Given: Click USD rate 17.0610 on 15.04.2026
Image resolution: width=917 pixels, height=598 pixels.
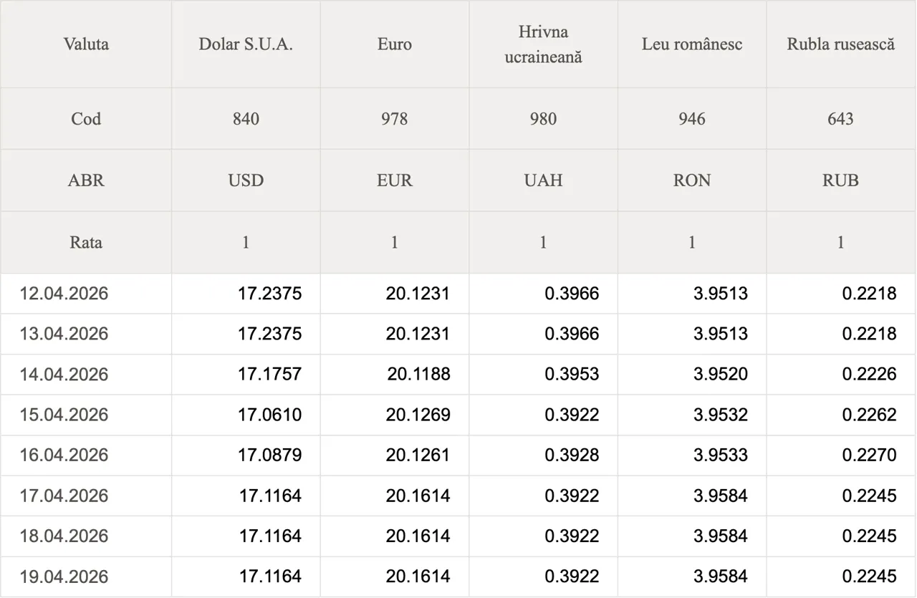Looking at the screenshot, I should (270, 415).
